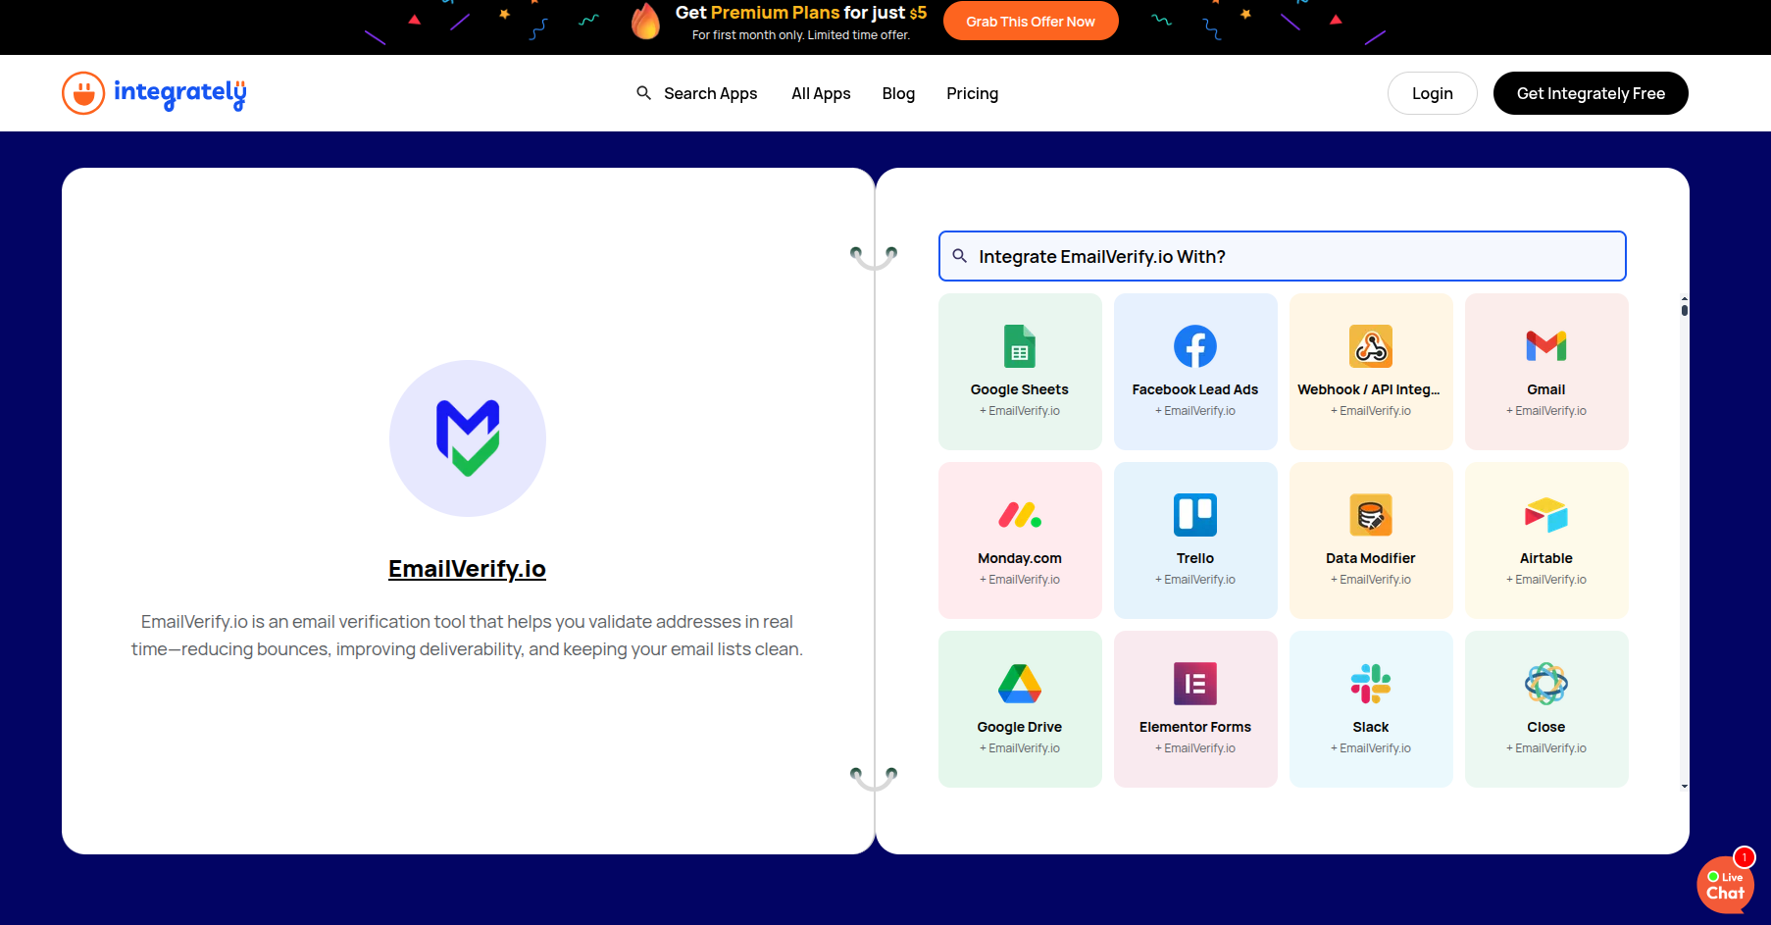This screenshot has height=925, width=1771.
Task: Go to All Apps
Action: 821,93
